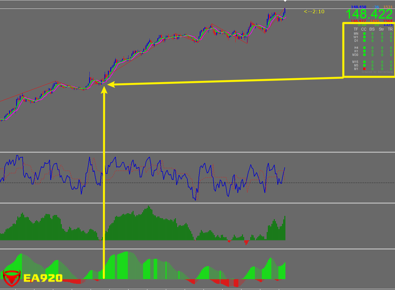Click the TR up arrow for M1 row
395x290 pixels.
391,69
